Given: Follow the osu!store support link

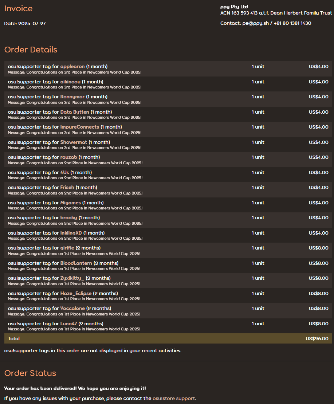Looking at the screenshot, I should [x=174, y=398].
